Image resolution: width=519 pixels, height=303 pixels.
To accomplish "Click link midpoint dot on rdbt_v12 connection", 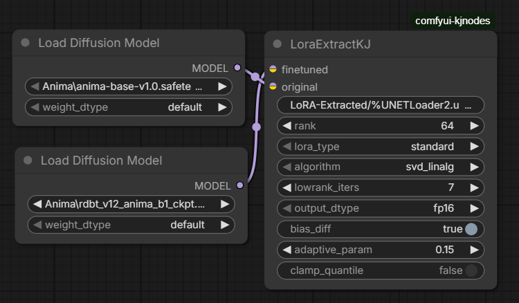I will pos(256,127).
